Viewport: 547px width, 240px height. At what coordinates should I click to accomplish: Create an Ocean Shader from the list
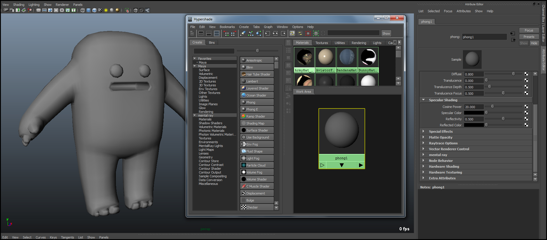tap(257, 95)
